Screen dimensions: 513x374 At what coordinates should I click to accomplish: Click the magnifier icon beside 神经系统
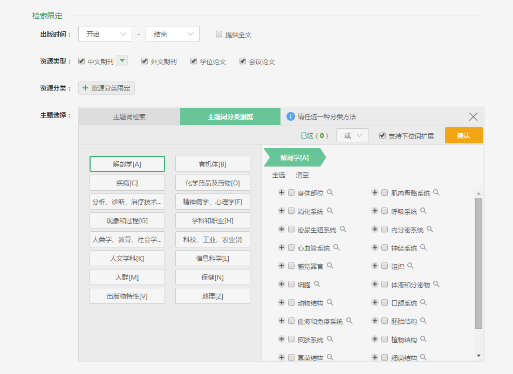[x=423, y=248]
